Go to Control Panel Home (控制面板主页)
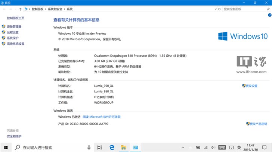272x152 pixels. pos(16,18)
